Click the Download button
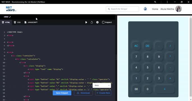The height and width of the screenshot is (101, 192). click(83, 93)
